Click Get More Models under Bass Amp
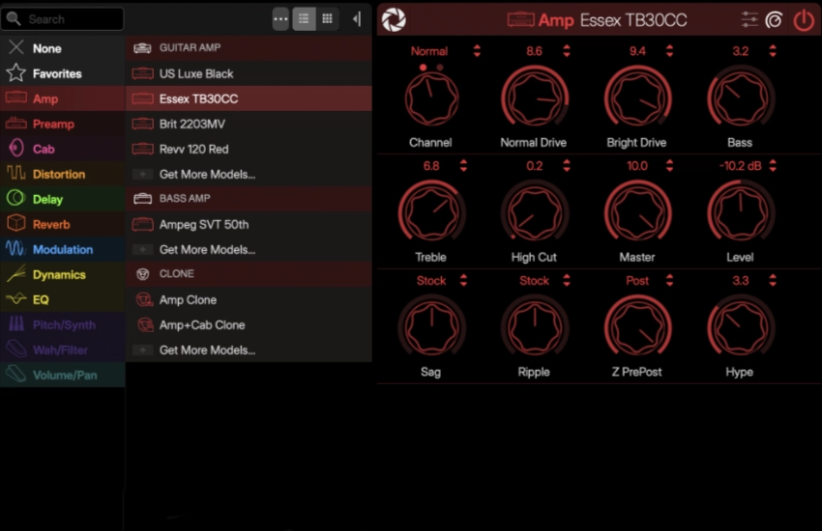The width and height of the screenshot is (822, 531). pos(249,249)
